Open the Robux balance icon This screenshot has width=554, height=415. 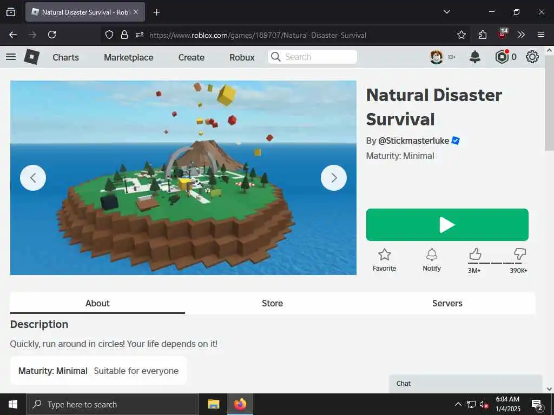coord(502,57)
